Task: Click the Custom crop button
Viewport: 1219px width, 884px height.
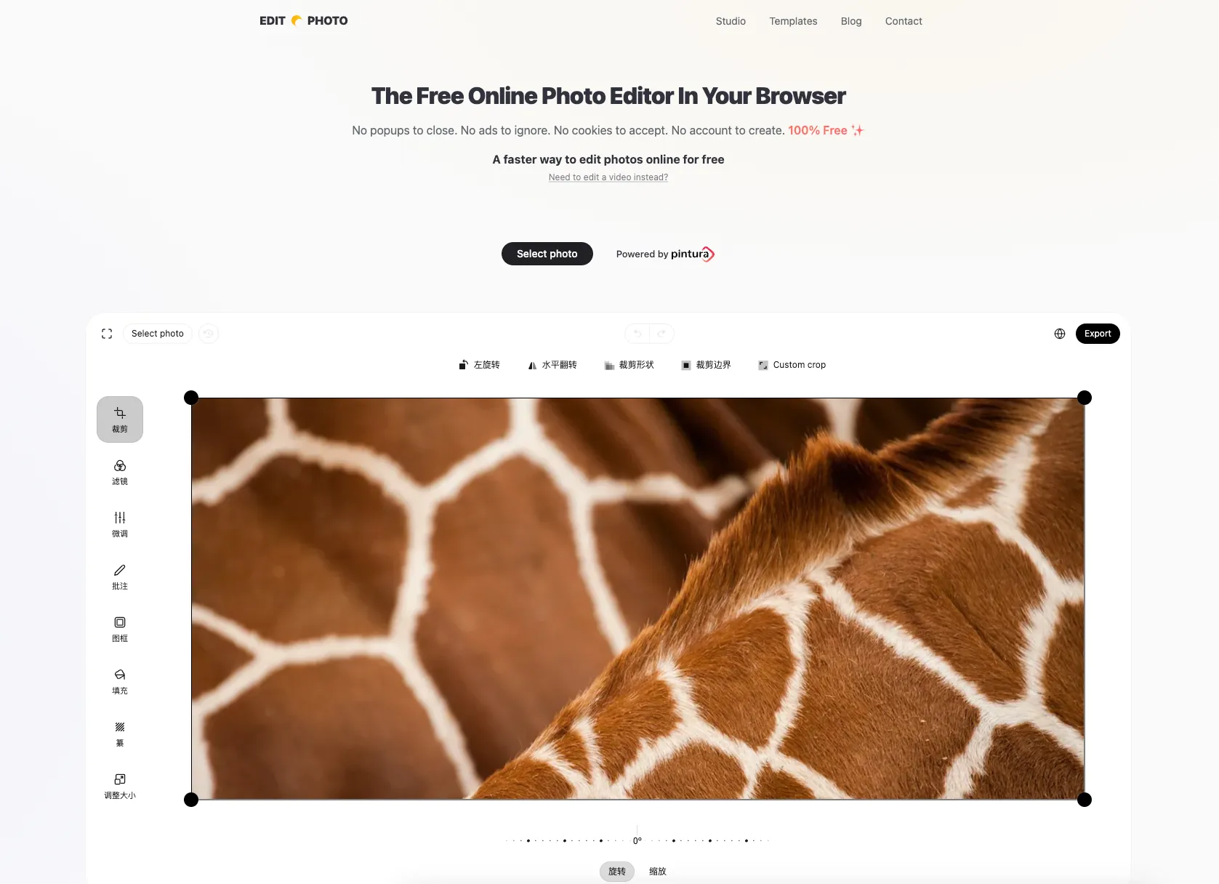Action: point(792,365)
